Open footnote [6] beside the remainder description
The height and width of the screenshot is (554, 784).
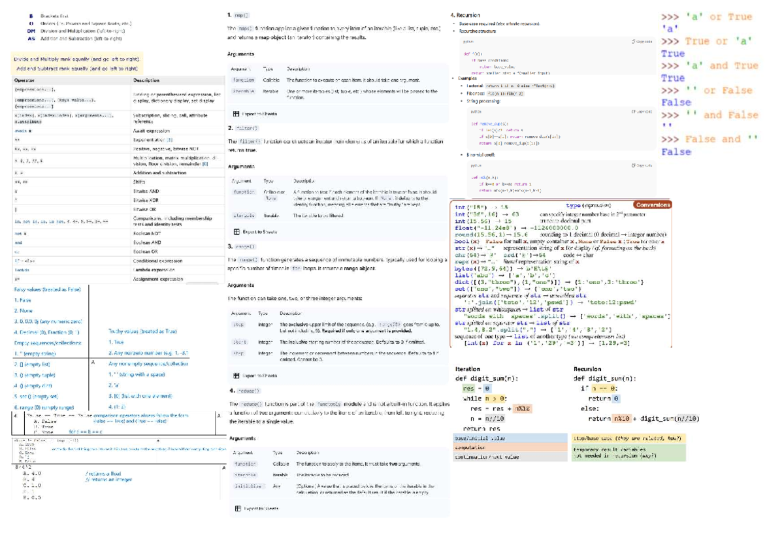[204, 163]
